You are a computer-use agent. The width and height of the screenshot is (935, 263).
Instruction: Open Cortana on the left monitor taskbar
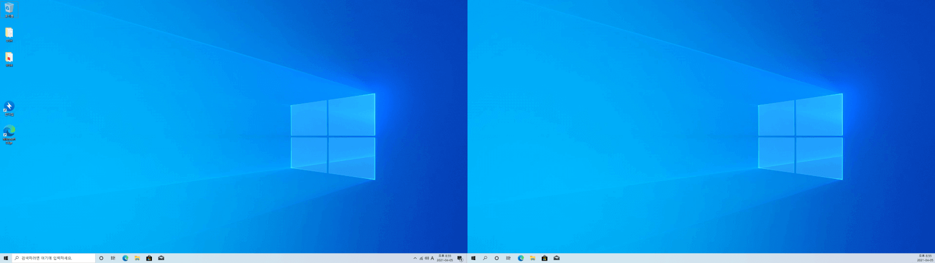pyautogui.click(x=101, y=258)
